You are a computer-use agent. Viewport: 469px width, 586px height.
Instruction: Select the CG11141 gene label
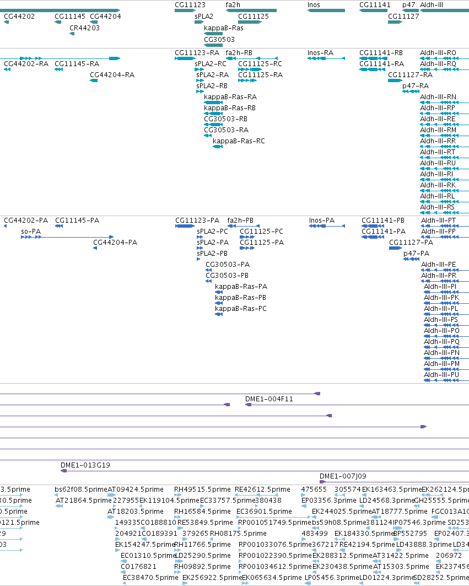[375, 5]
